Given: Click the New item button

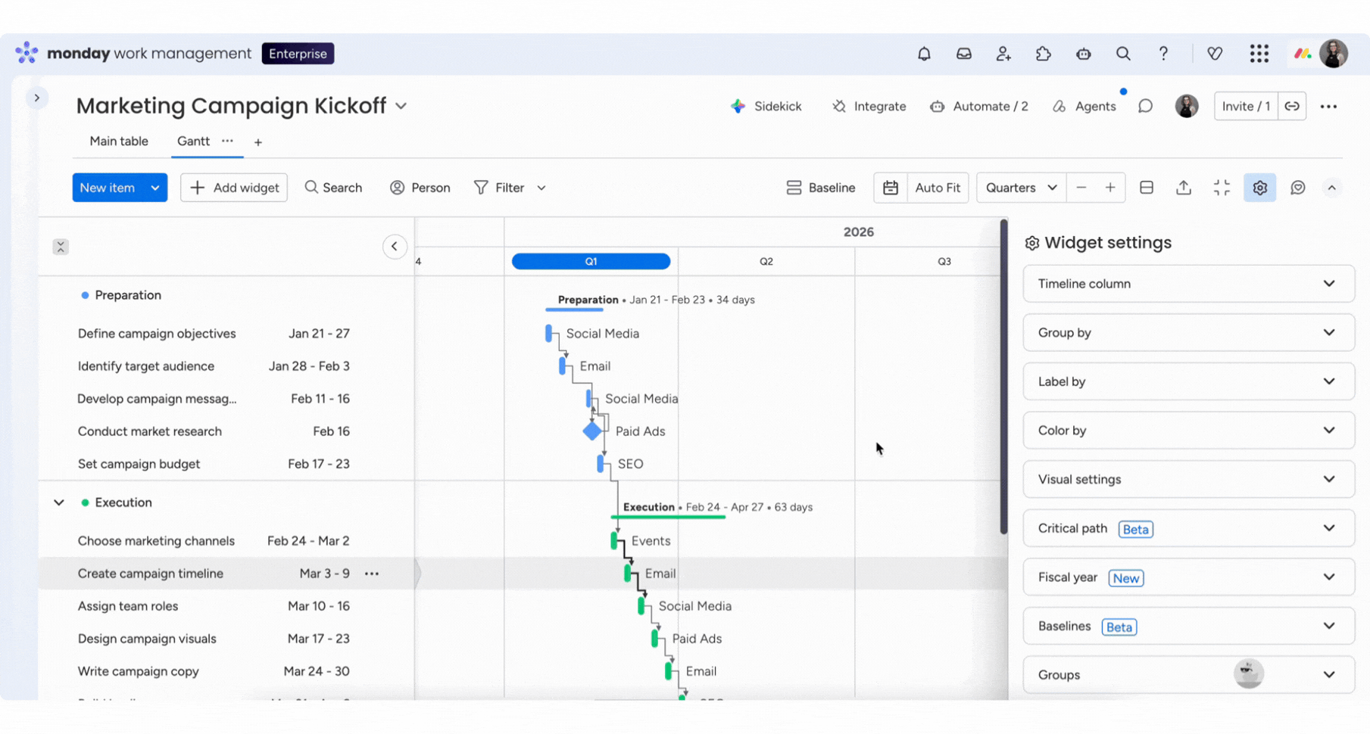Looking at the screenshot, I should [107, 188].
